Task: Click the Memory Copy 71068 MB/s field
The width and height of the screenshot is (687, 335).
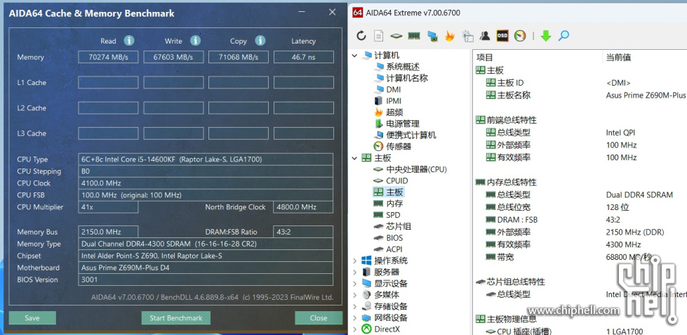Action: (x=239, y=57)
